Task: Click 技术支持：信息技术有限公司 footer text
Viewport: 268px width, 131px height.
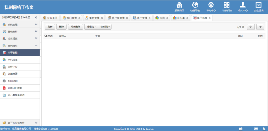Action: (16, 129)
